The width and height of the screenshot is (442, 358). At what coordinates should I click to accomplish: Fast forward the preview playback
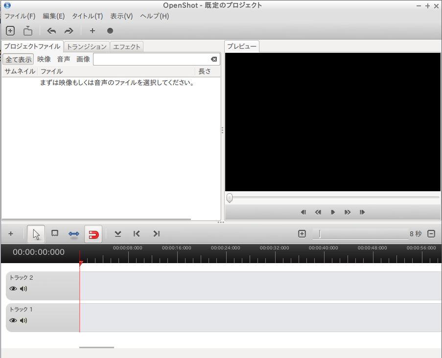coord(348,212)
